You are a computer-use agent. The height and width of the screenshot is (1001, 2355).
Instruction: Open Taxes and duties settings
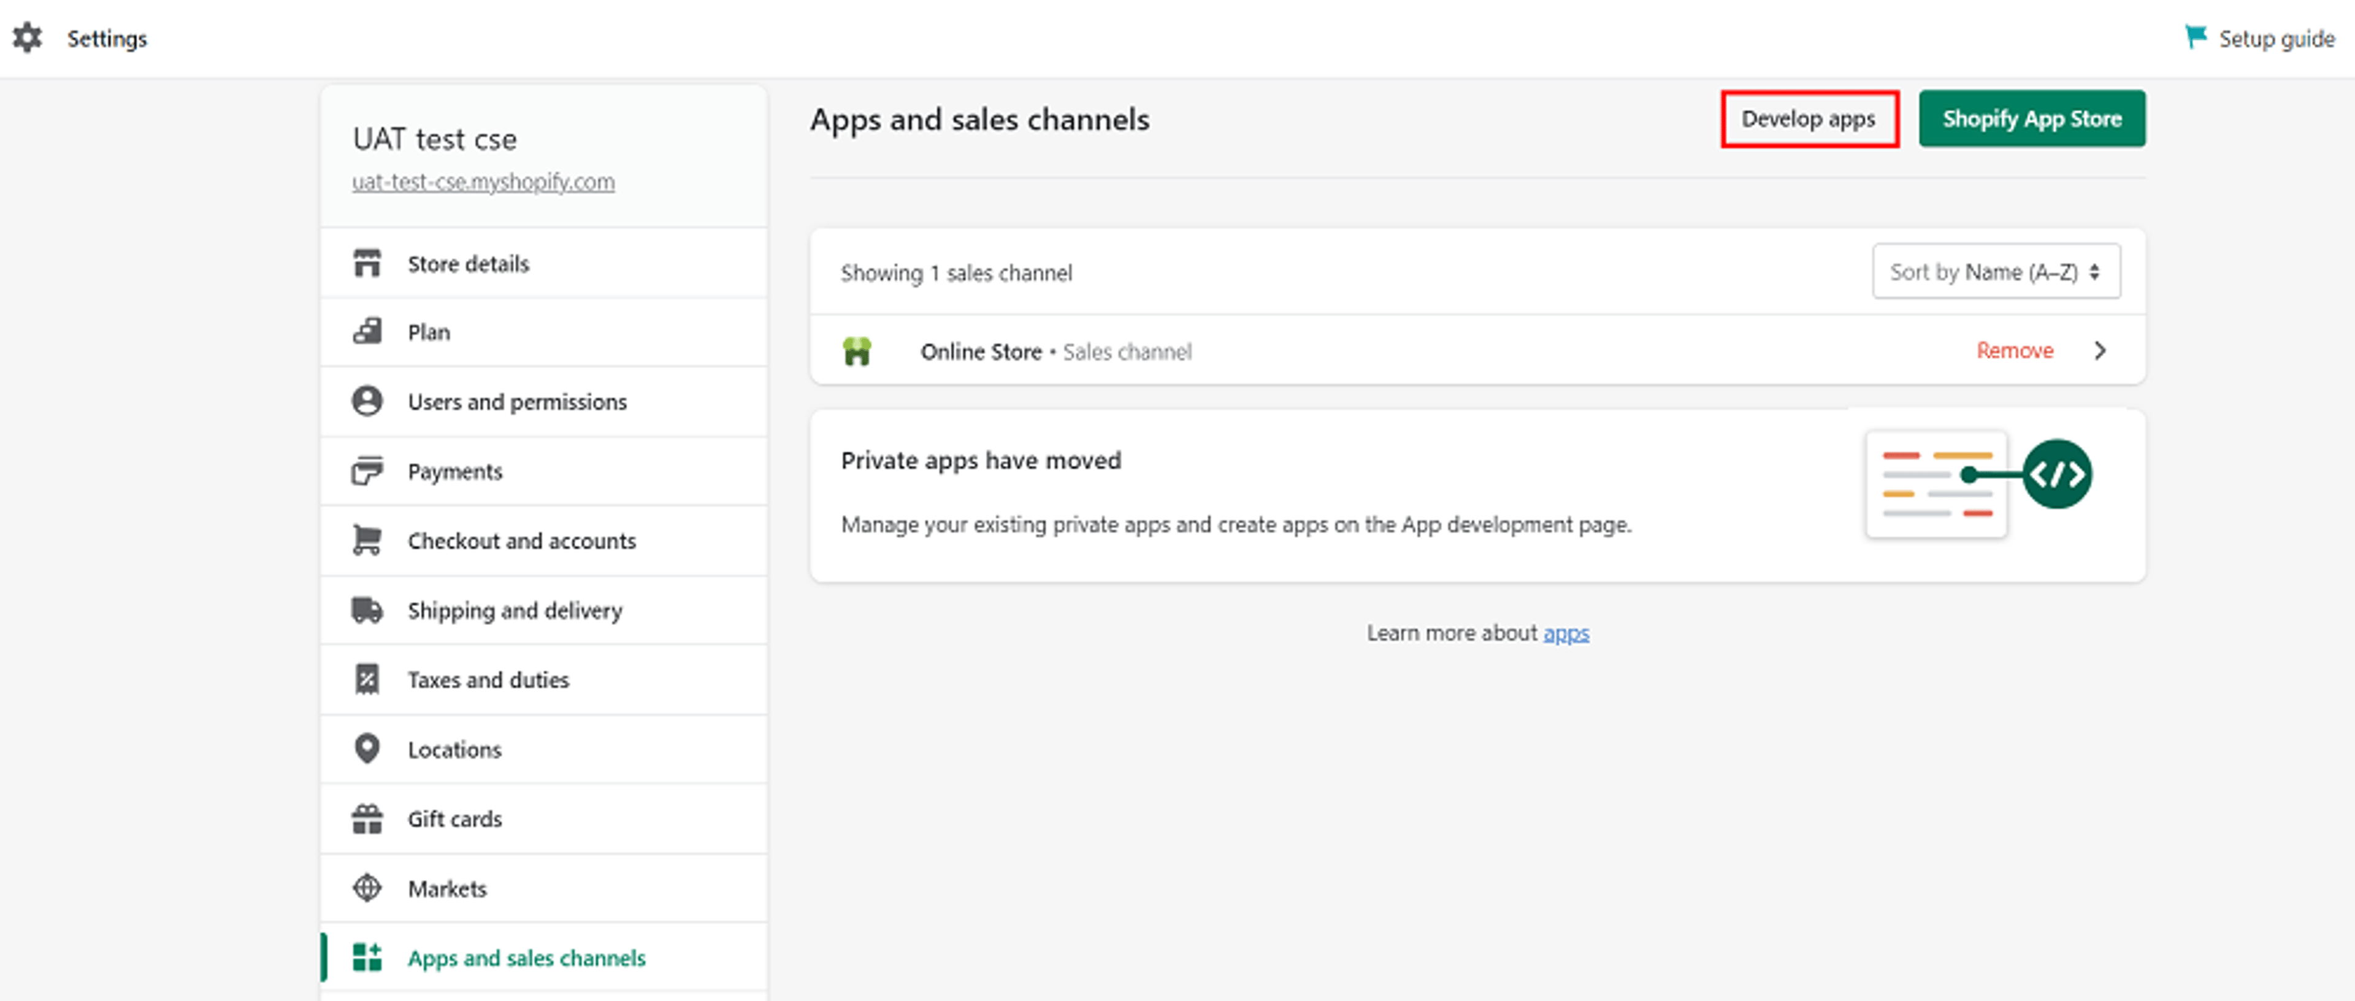(544, 679)
